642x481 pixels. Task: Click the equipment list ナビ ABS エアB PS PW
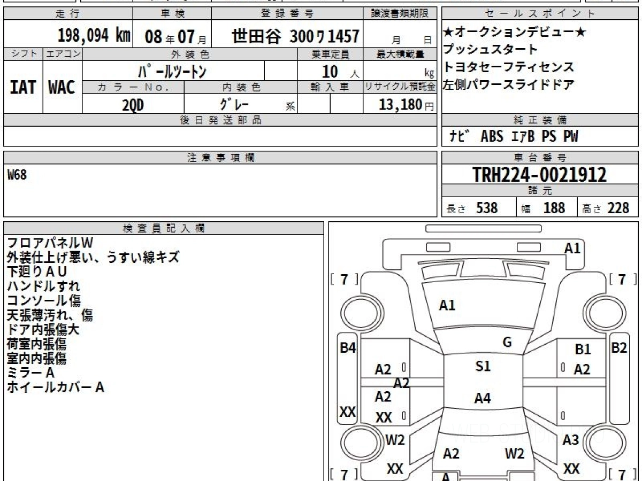(x=514, y=137)
